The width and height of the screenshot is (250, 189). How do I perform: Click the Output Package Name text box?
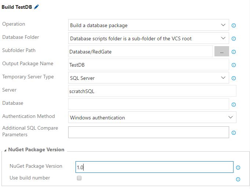click(x=148, y=65)
